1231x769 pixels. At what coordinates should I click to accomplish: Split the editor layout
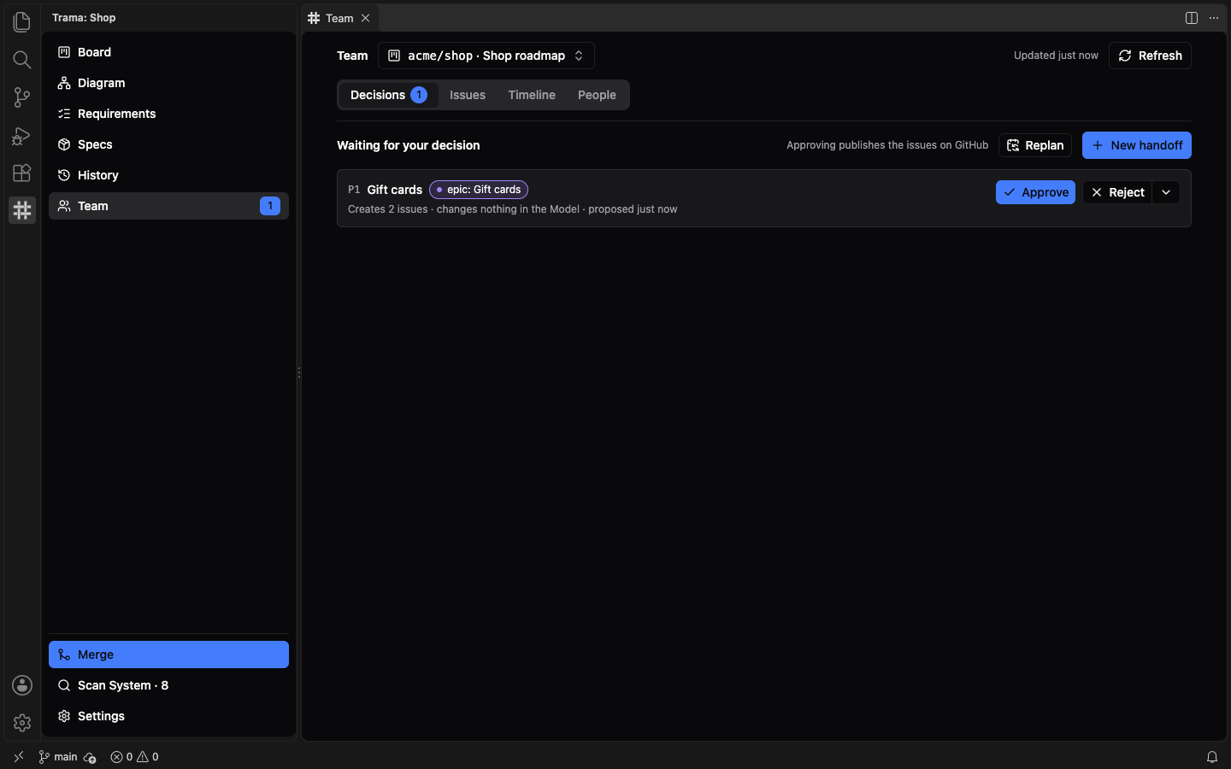click(x=1192, y=18)
